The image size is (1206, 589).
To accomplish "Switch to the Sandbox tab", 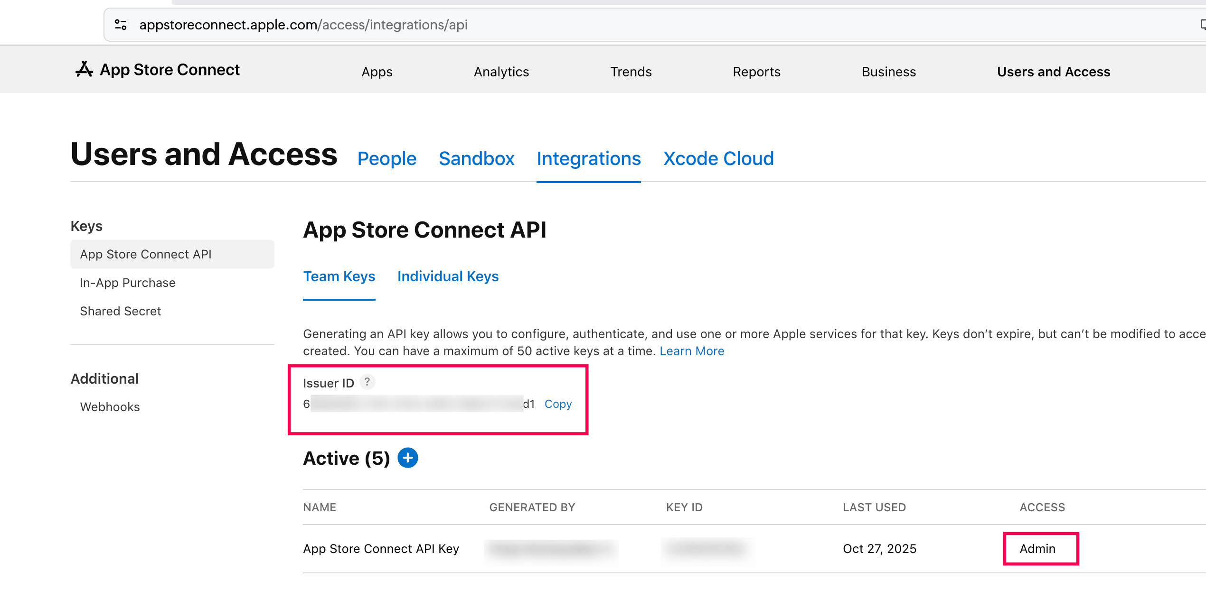I will click(476, 158).
